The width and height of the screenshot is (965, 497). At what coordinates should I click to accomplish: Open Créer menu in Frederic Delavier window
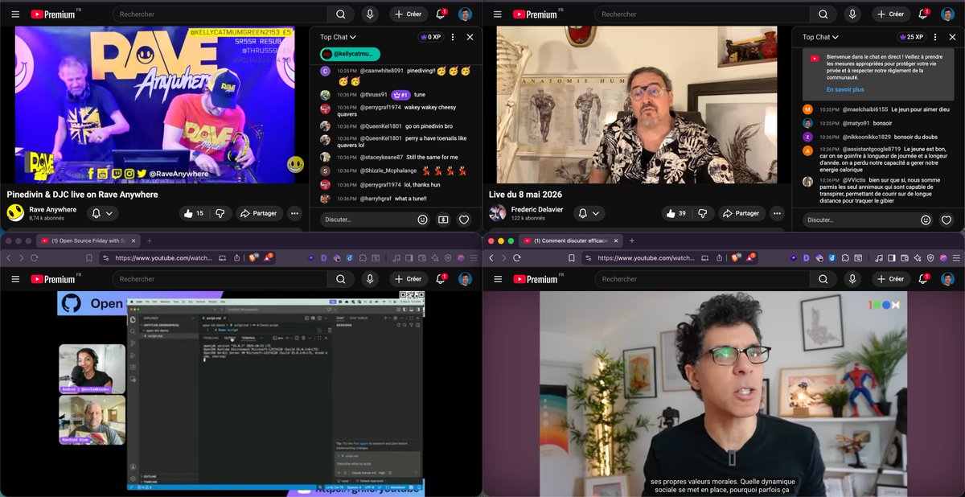tap(891, 14)
